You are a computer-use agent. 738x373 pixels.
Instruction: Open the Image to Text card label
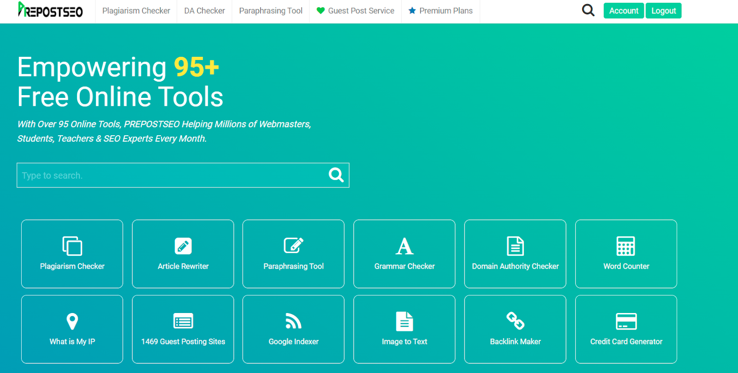click(405, 342)
